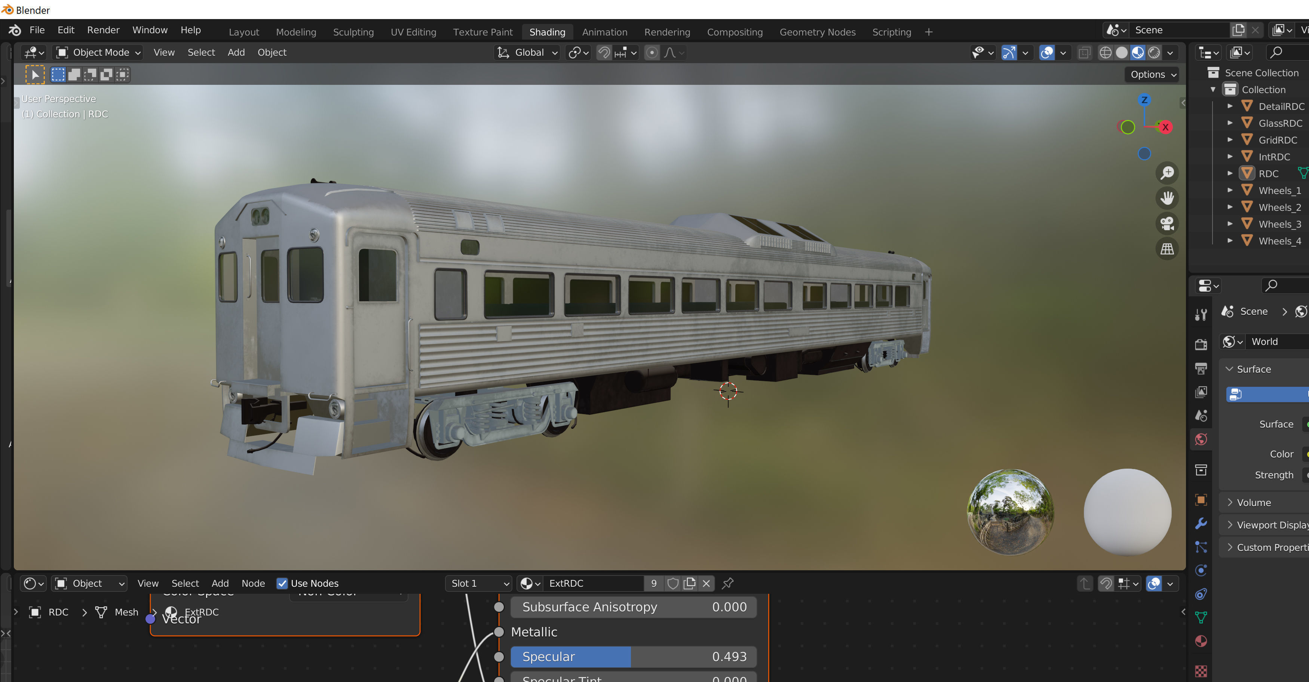The width and height of the screenshot is (1309, 682).
Task: Click the X axis on navigation gizmo
Action: [1165, 127]
